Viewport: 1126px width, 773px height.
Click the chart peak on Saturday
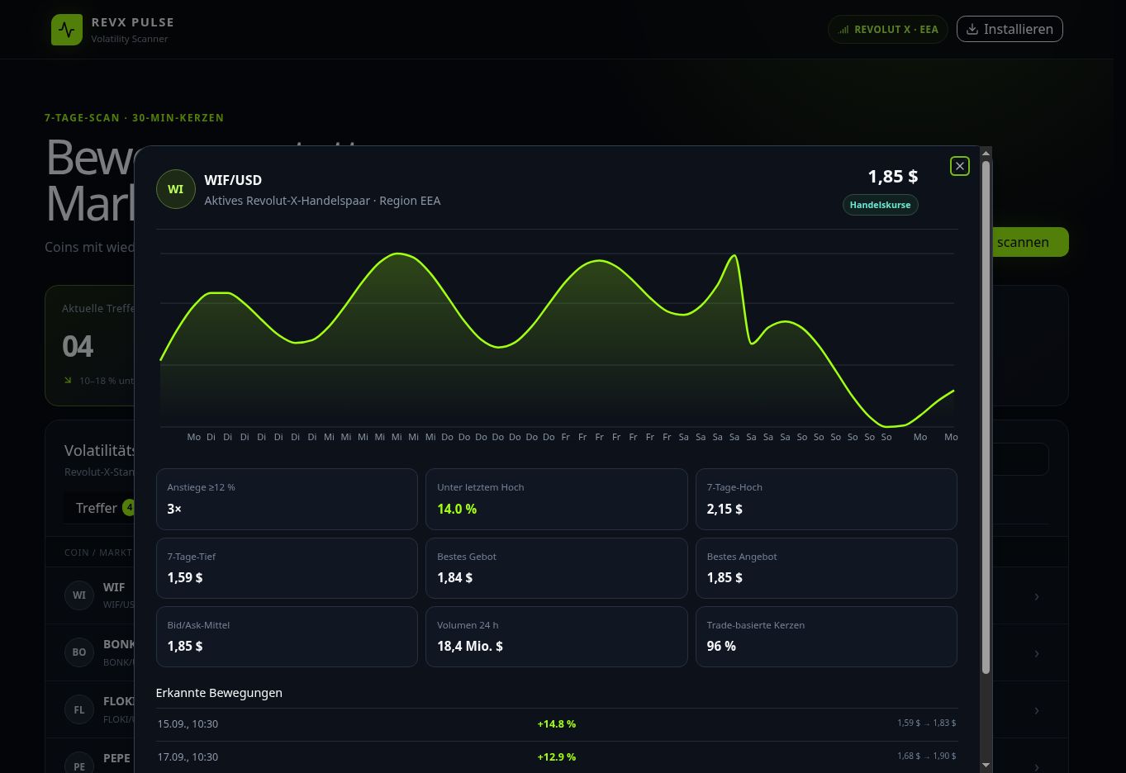tap(734, 256)
